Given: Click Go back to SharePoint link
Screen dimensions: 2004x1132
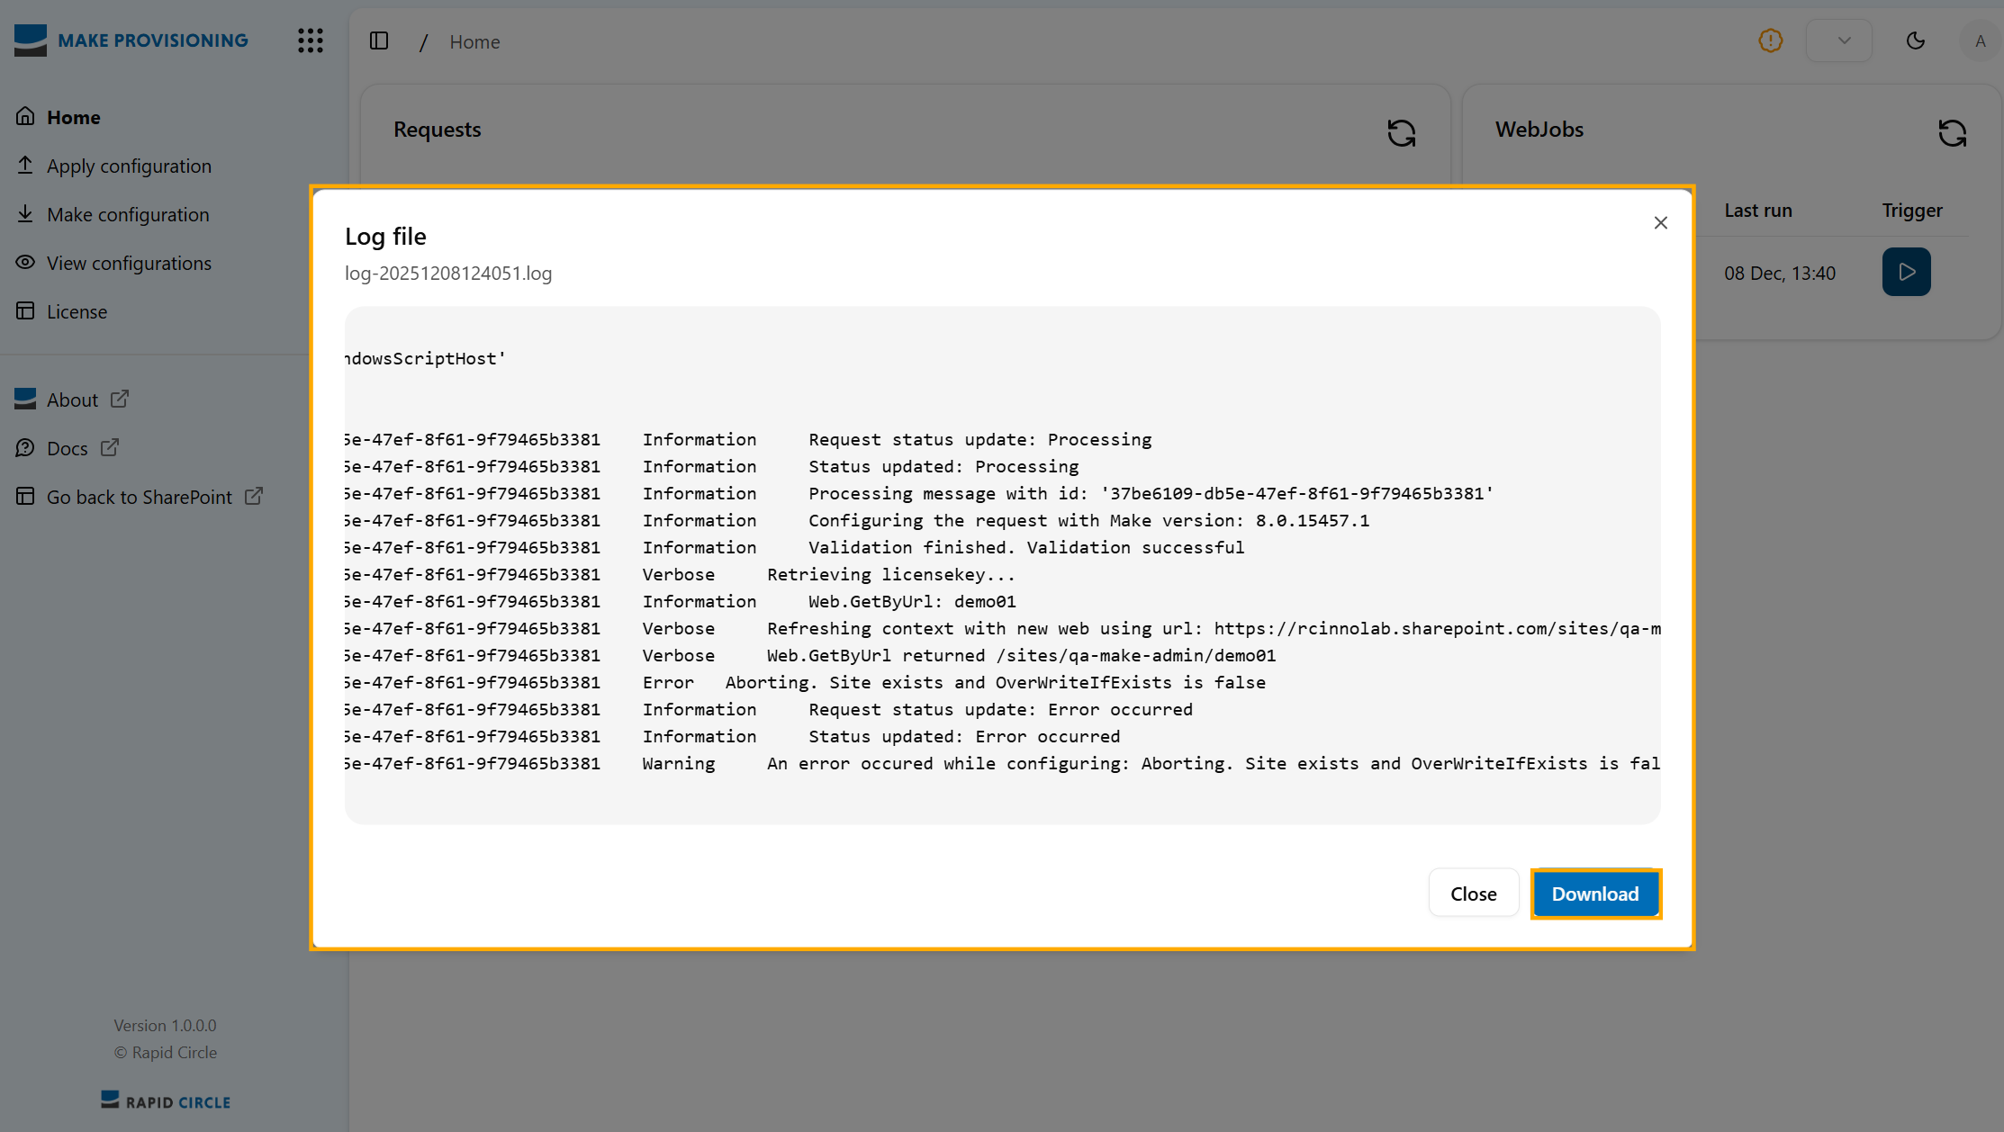Looking at the screenshot, I should (x=140, y=497).
